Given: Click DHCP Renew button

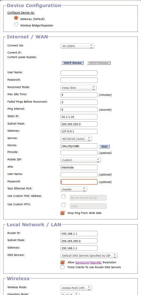Looking at the screenshot, I should 72,63.
